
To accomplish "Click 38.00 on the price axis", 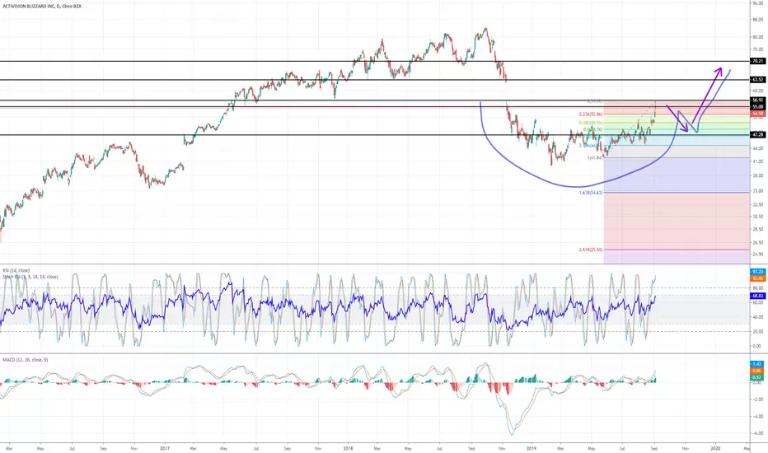I will [758, 175].
